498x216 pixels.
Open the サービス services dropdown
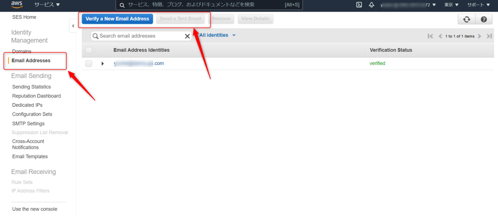tap(47, 5)
